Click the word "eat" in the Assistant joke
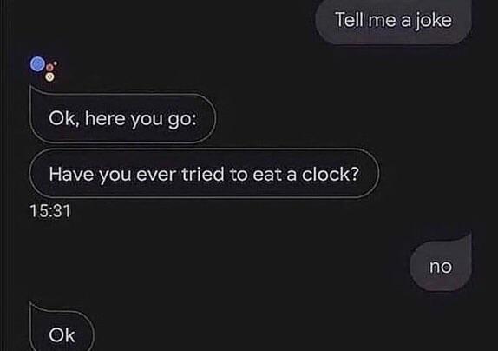 click(x=267, y=175)
